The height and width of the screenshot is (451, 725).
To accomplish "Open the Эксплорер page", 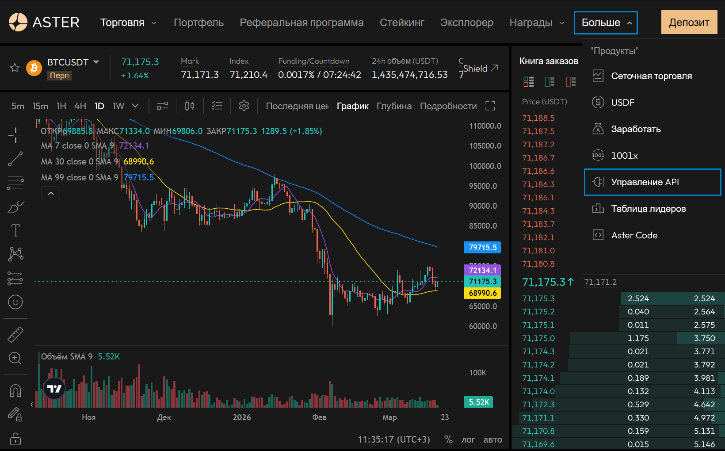I will pos(467,23).
